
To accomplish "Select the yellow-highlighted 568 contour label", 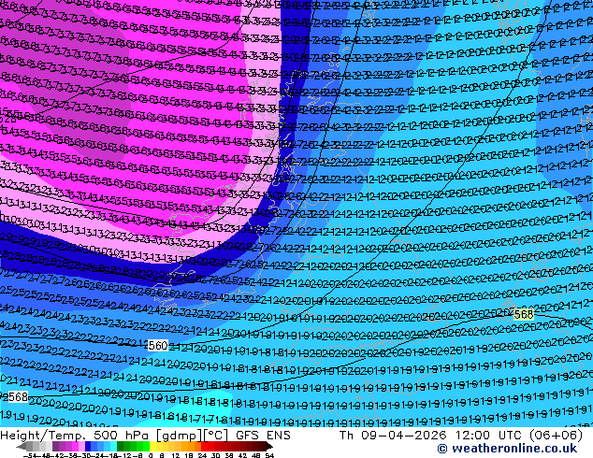I will click(x=524, y=314).
